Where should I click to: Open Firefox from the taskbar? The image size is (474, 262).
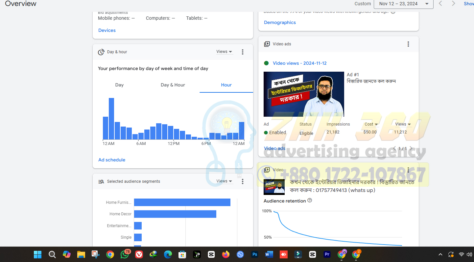[225, 254]
